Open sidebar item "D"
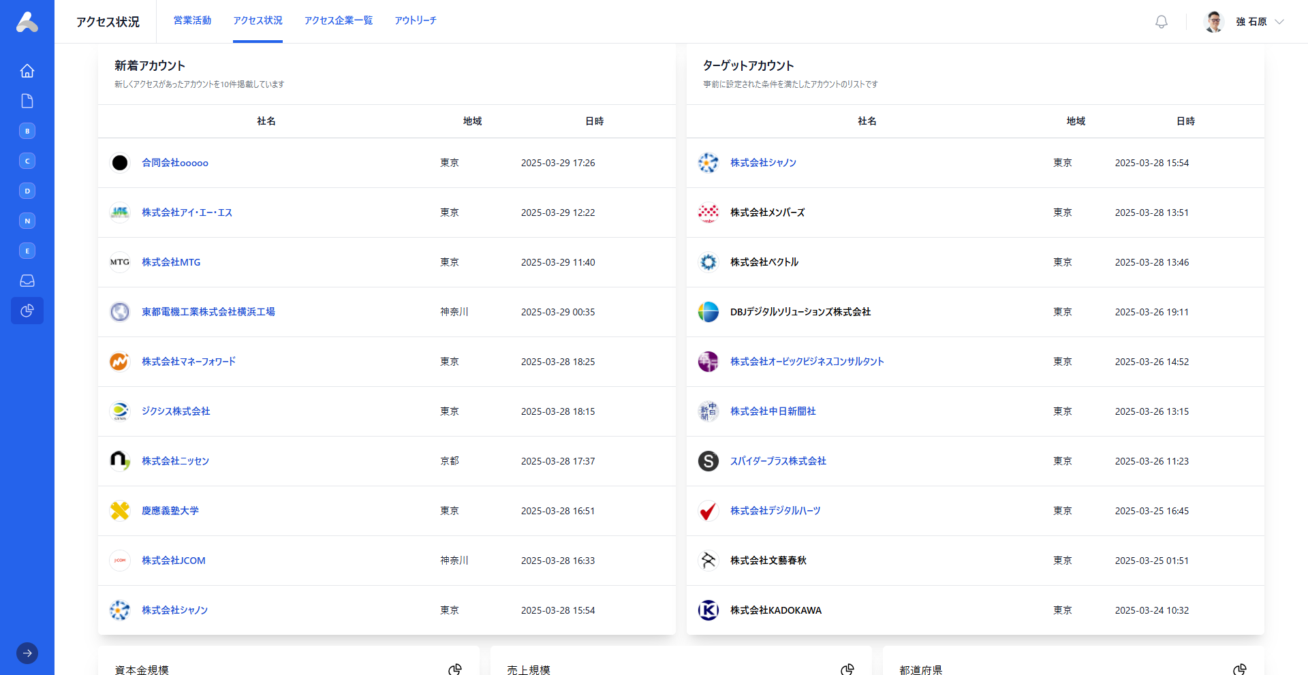This screenshot has width=1308, height=675. [x=27, y=191]
